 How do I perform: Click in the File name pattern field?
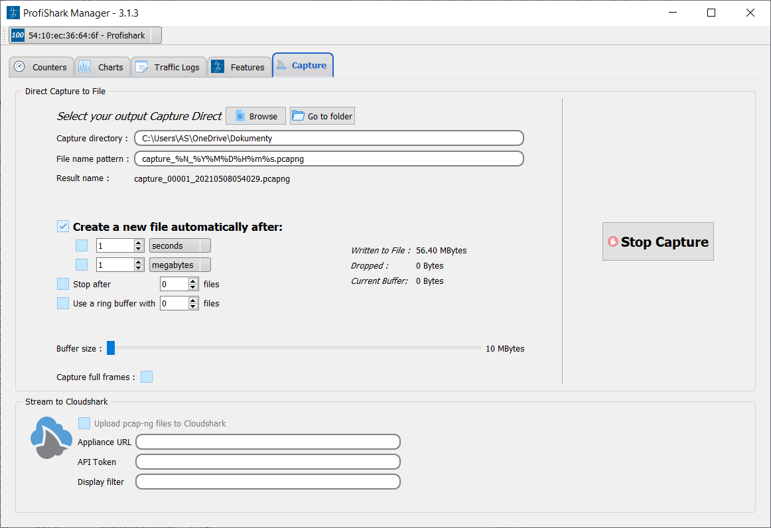pyautogui.click(x=329, y=159)
